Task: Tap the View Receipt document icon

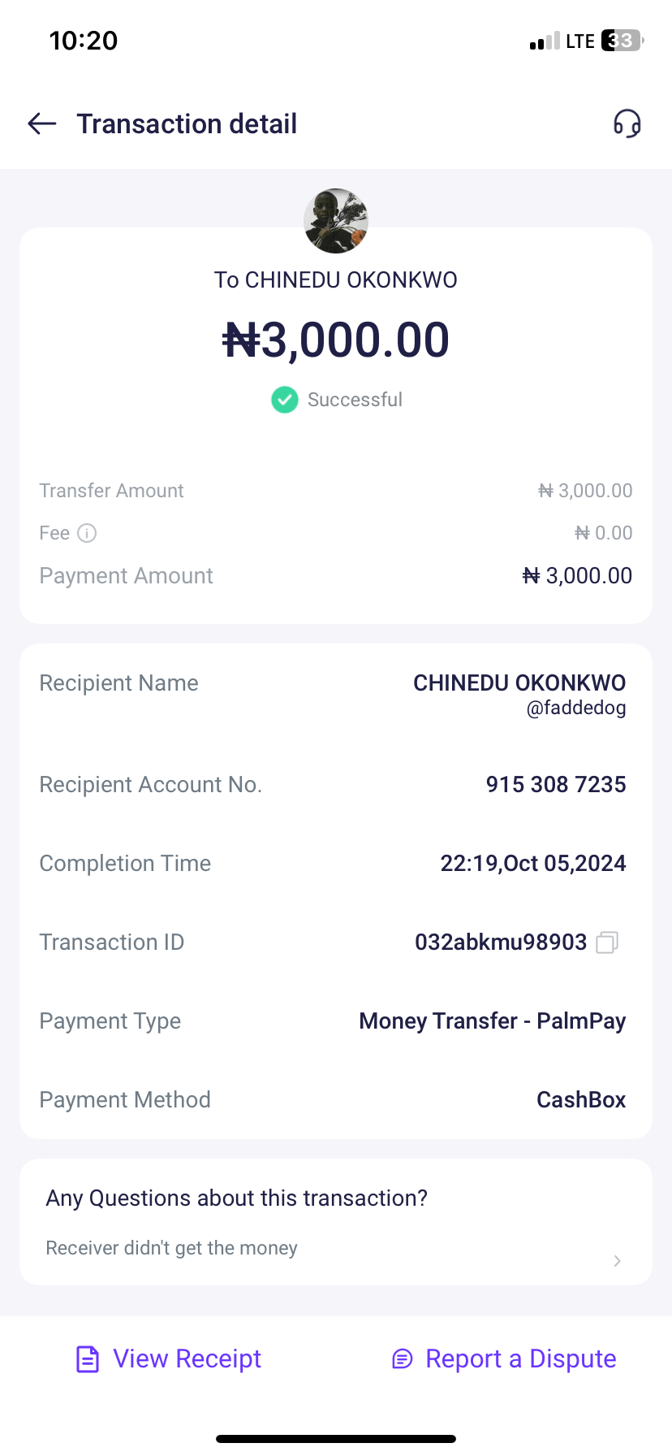Action: pyautogui.click(x=88, y=1358)
